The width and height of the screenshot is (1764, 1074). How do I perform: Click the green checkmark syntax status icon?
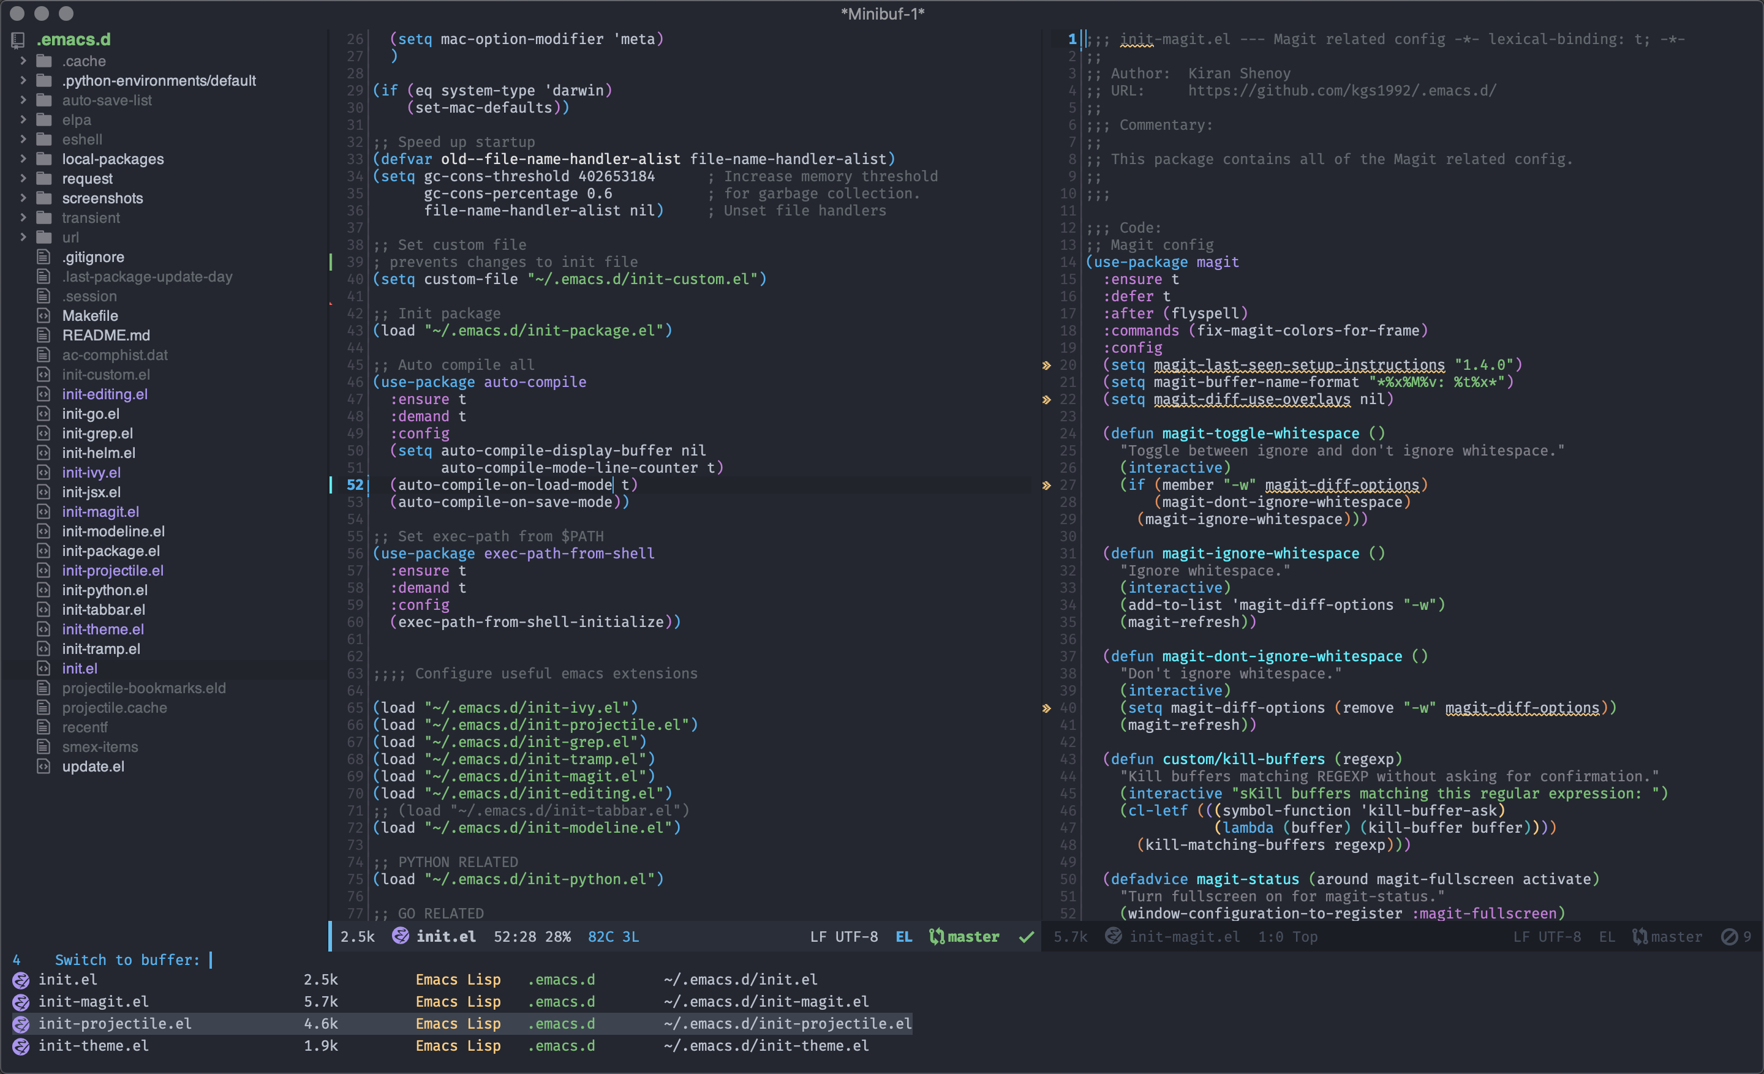click(1027, 937)
